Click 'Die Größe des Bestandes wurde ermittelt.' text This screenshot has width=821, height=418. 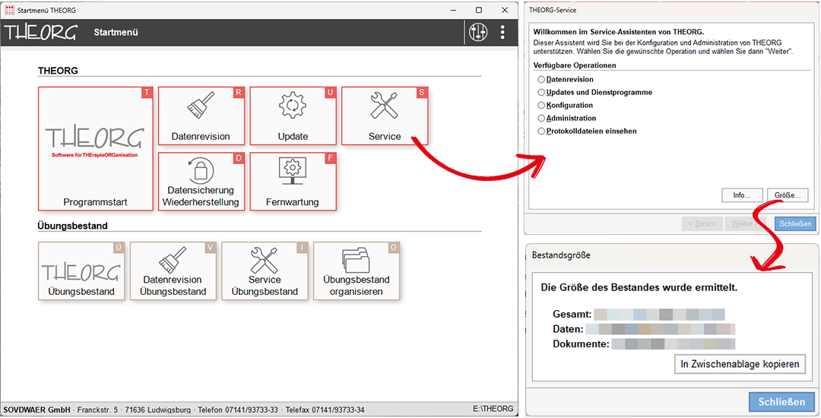coord(639,288)
